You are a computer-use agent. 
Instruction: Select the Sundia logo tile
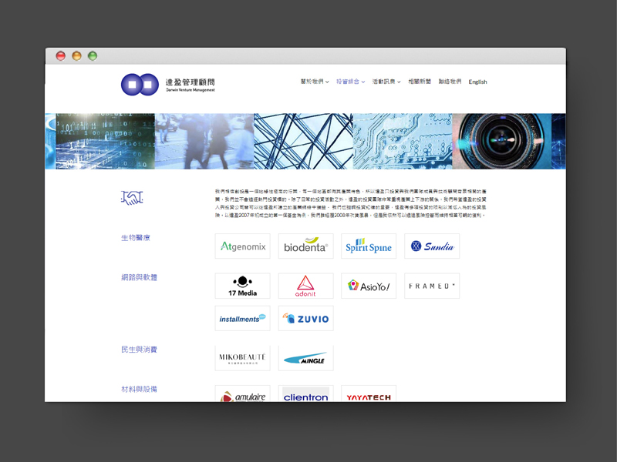point(432,246)
